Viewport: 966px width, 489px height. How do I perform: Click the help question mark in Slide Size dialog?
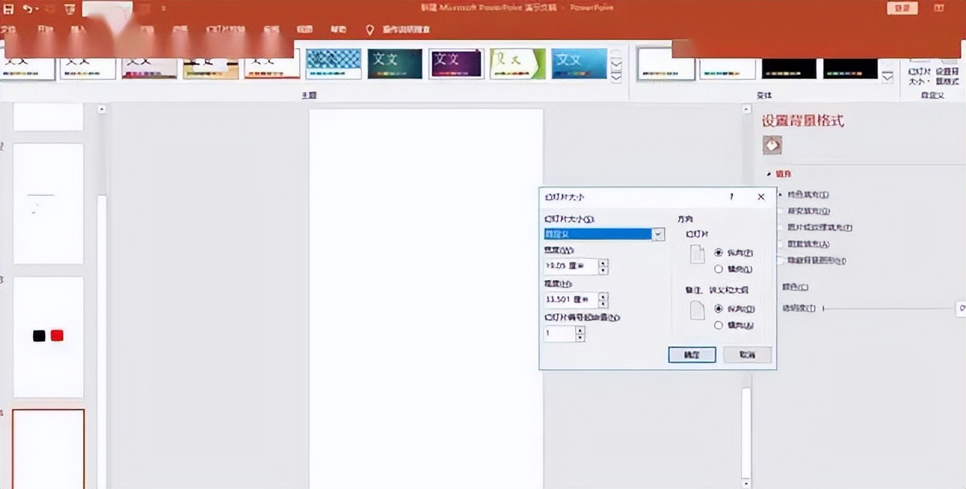tap(730, 197)
